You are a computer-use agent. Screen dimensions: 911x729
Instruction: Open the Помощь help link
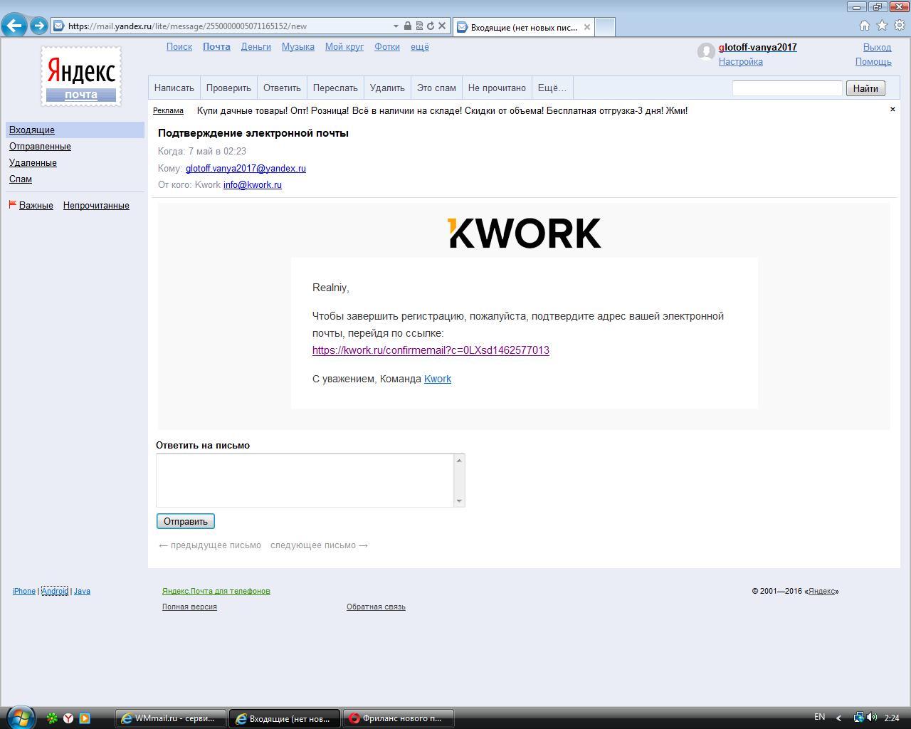[873, 61]
